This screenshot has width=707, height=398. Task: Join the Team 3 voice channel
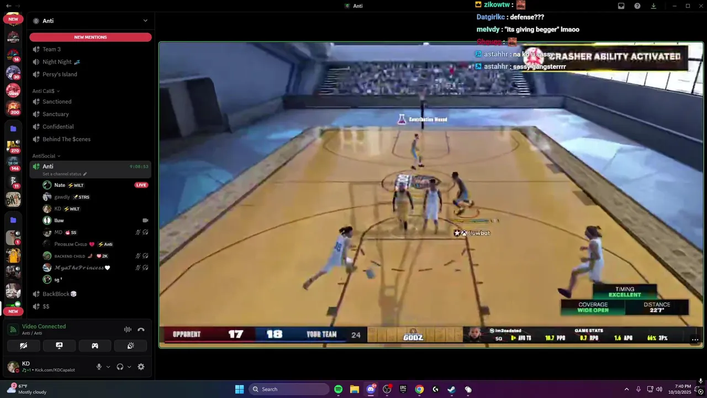pyautogui.click(x=91, y=49)
